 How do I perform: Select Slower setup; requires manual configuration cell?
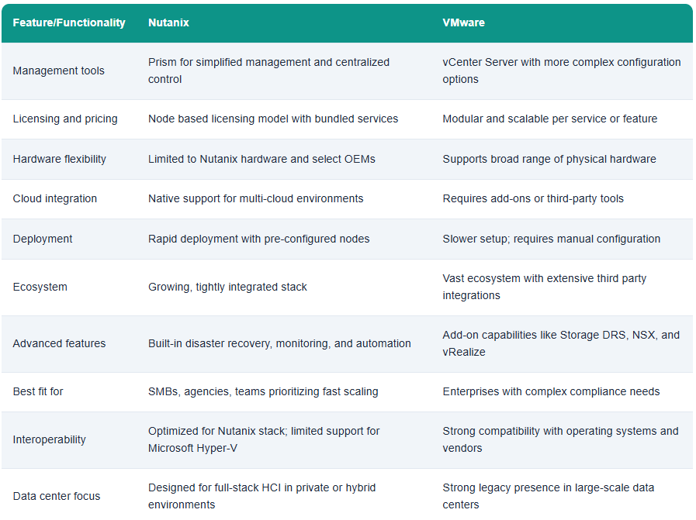point(552,239)
